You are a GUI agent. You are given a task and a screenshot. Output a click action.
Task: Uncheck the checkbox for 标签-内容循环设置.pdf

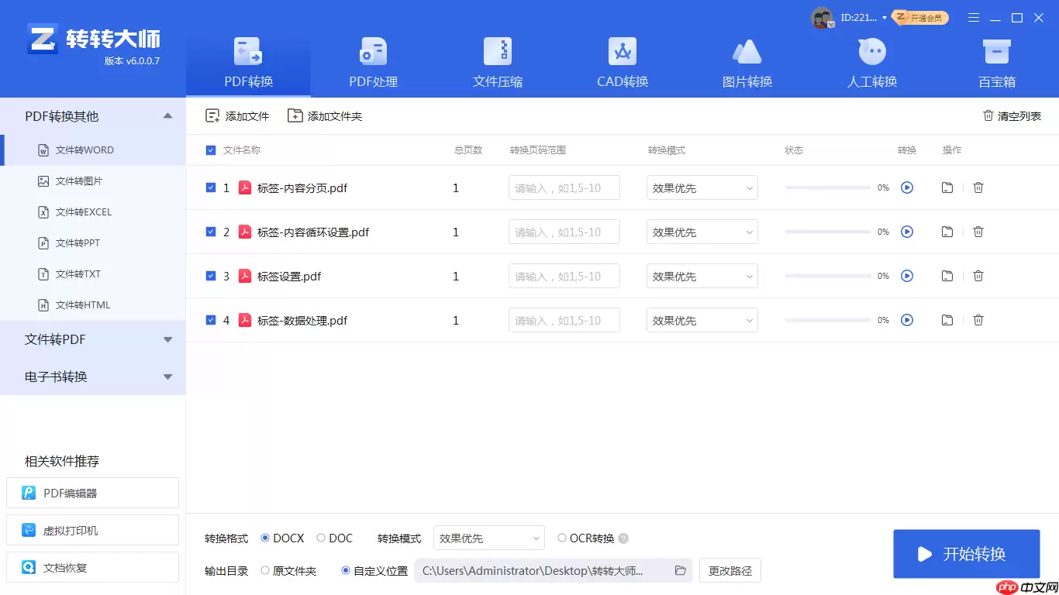(211, 232)
